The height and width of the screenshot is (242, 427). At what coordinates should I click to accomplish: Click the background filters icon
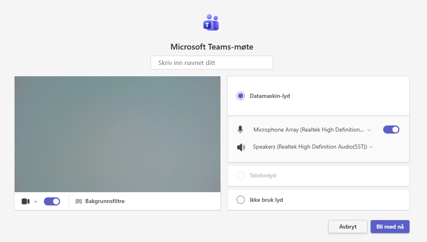click(79, 201)
